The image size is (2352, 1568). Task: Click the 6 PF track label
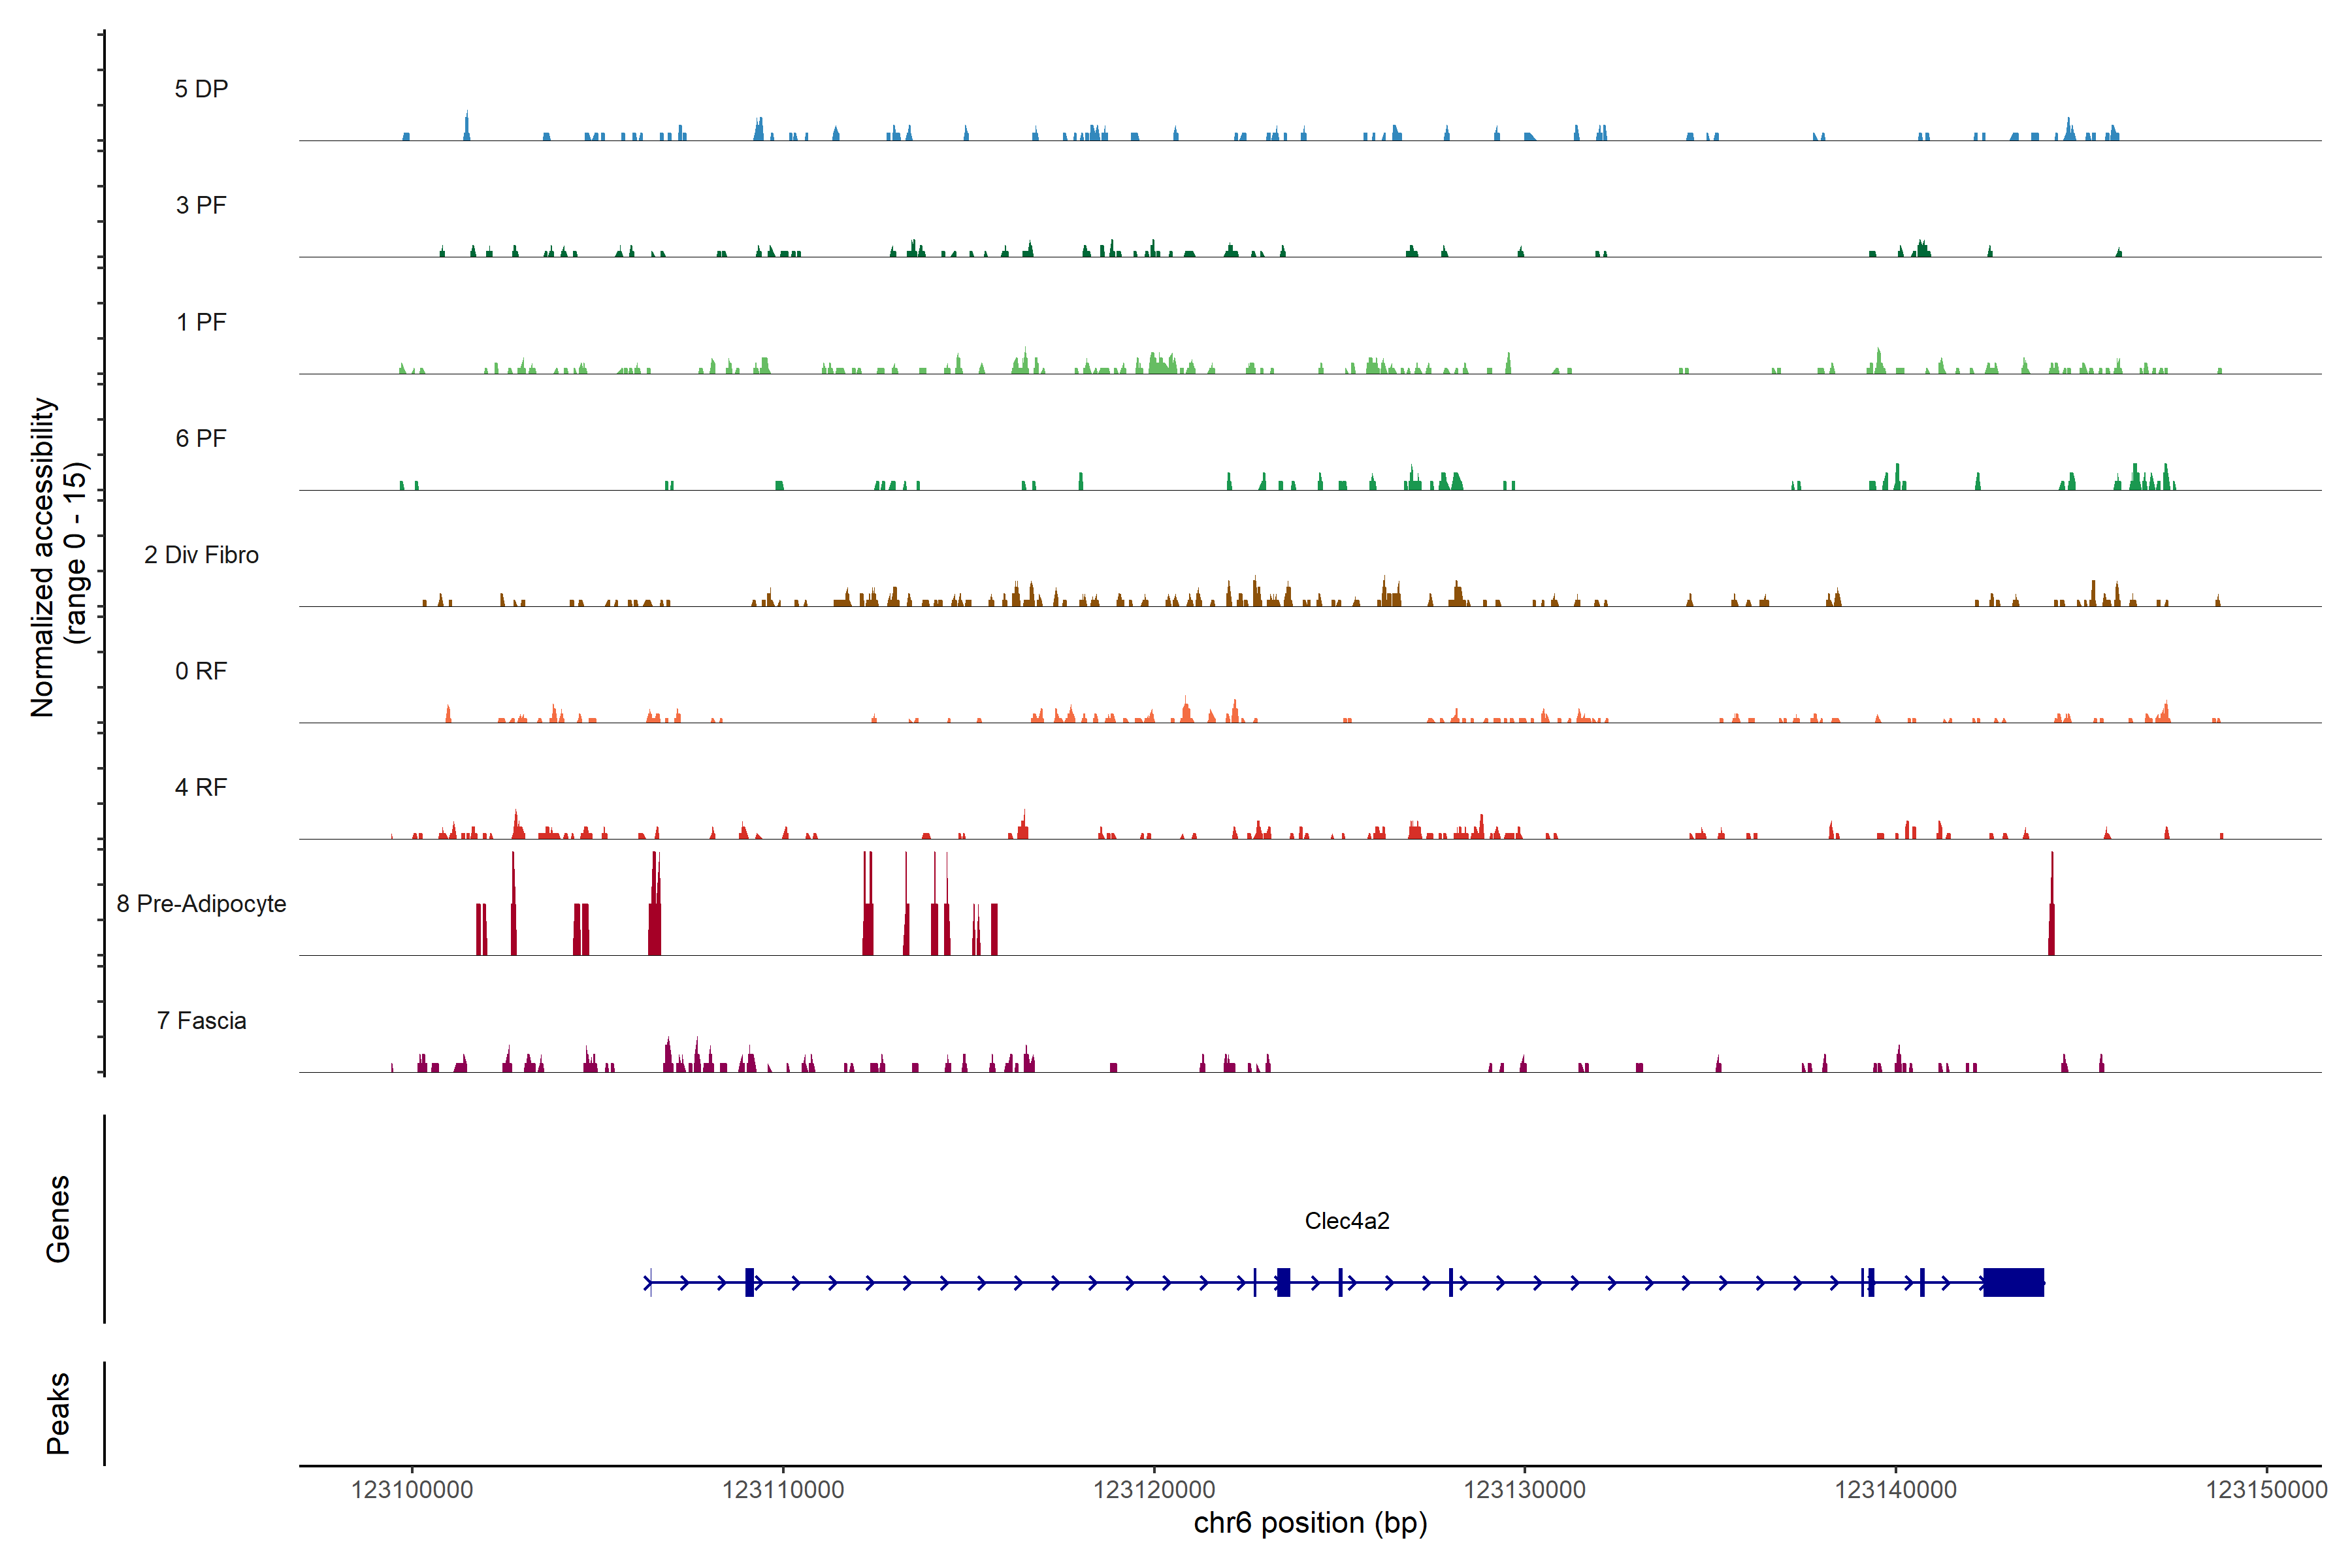pos(201,438)
